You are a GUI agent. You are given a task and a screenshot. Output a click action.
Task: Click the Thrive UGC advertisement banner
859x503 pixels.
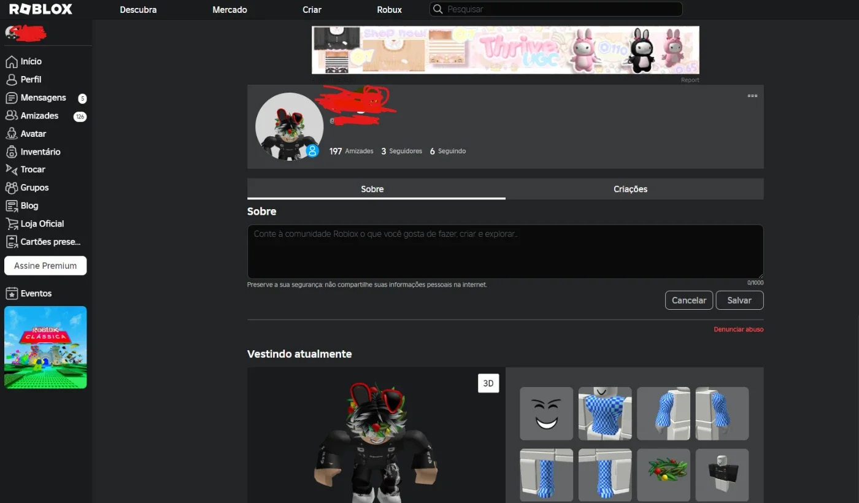pos(506,50)
